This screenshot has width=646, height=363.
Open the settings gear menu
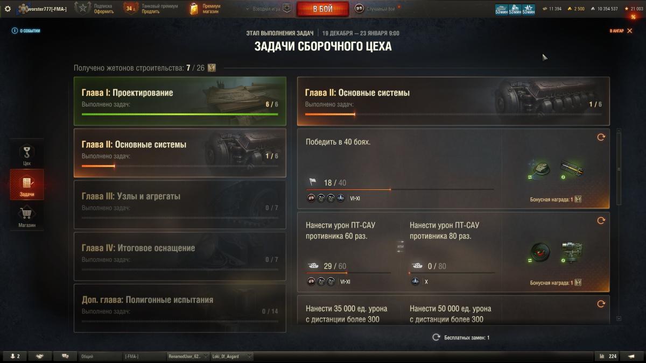[8, 9]
